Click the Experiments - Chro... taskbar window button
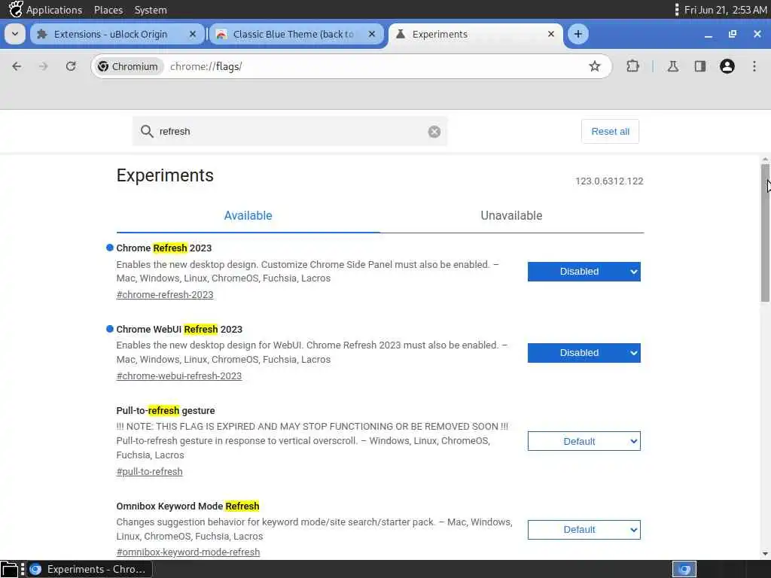The image size is (771, 578). 90,569
